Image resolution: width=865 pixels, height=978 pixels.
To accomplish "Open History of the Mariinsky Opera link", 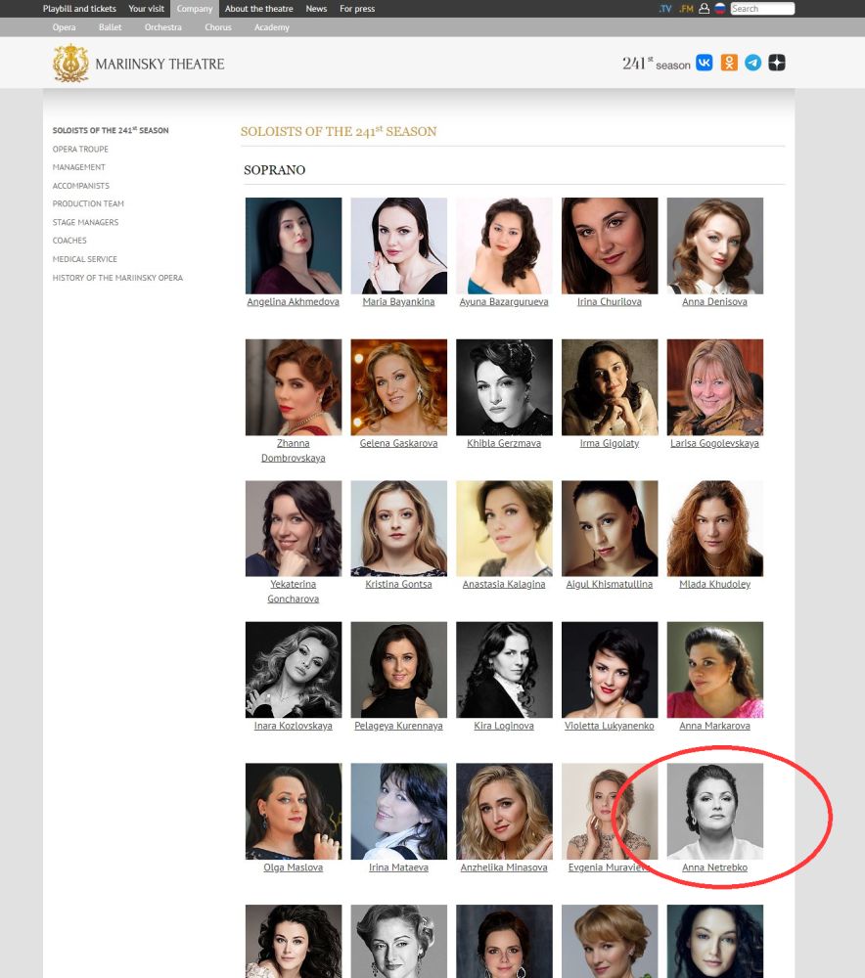I will click(118, 278).
